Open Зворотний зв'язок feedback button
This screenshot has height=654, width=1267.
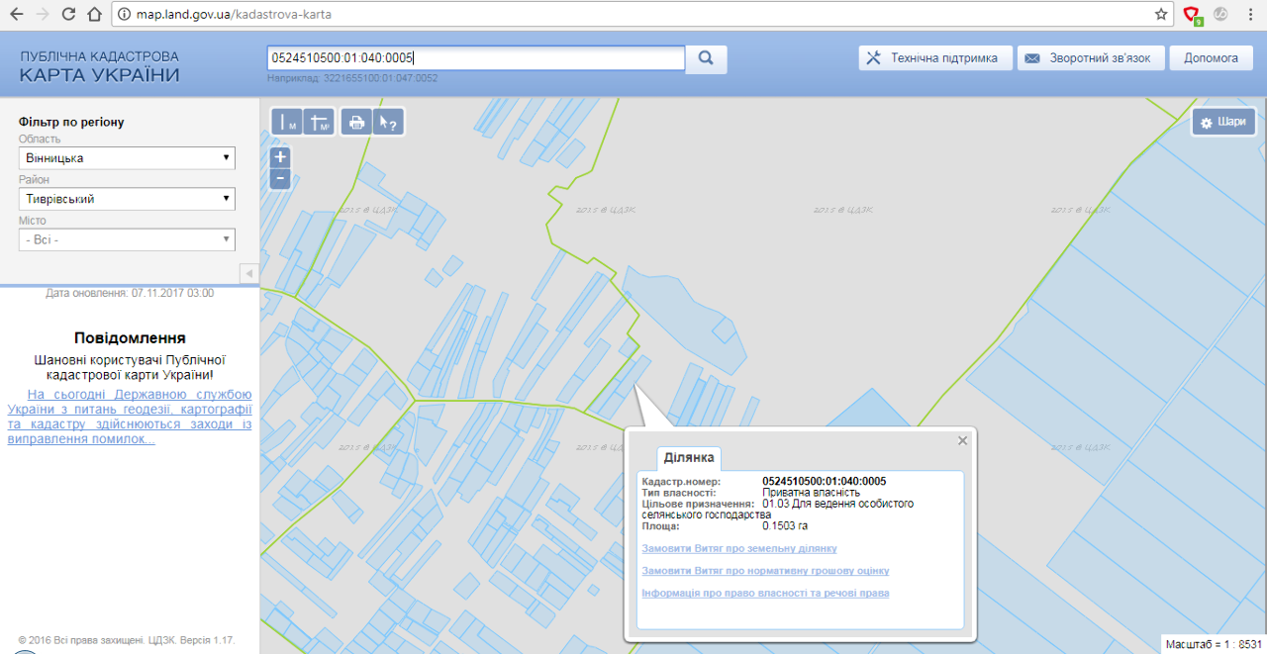(x=1090, y=58)
